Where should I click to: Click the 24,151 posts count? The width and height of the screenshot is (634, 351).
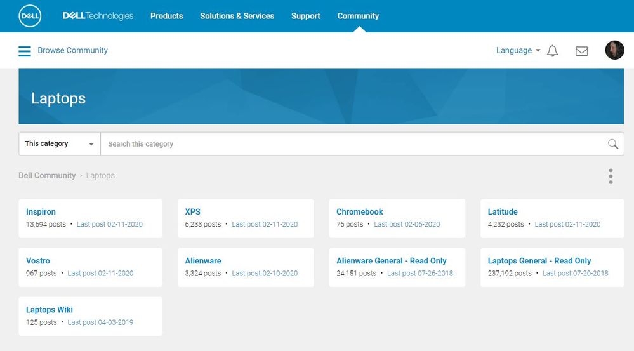(x=356, y=273)
